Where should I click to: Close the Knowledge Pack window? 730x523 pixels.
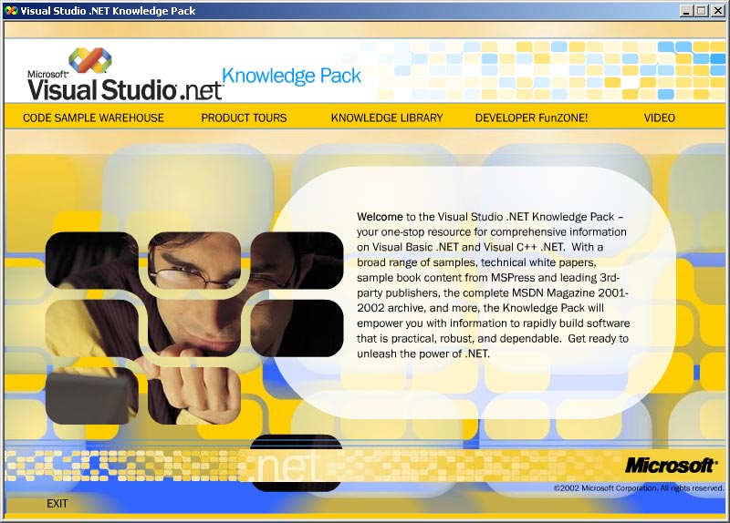tap(717, 10)
